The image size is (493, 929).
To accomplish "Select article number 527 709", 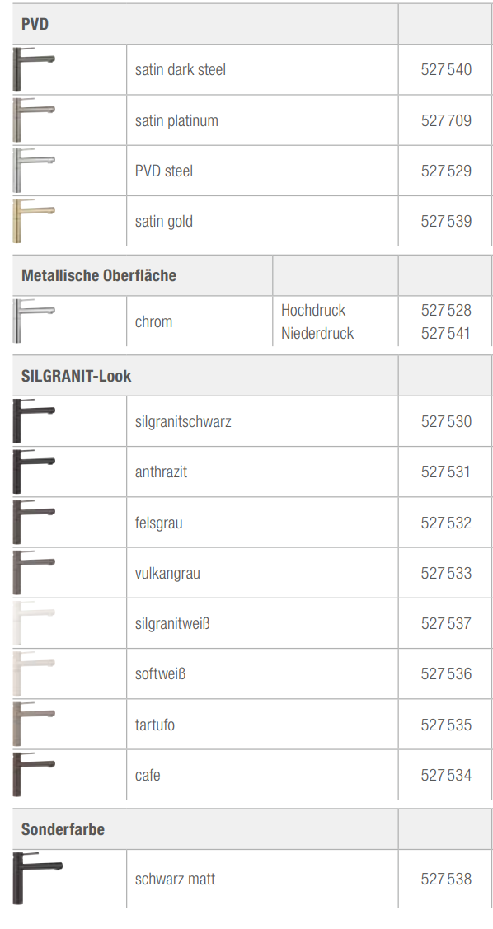I will point(446,120).
